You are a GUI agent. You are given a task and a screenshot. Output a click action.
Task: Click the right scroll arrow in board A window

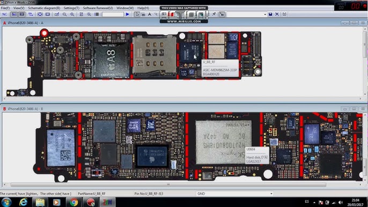click(x=360, y=99)
